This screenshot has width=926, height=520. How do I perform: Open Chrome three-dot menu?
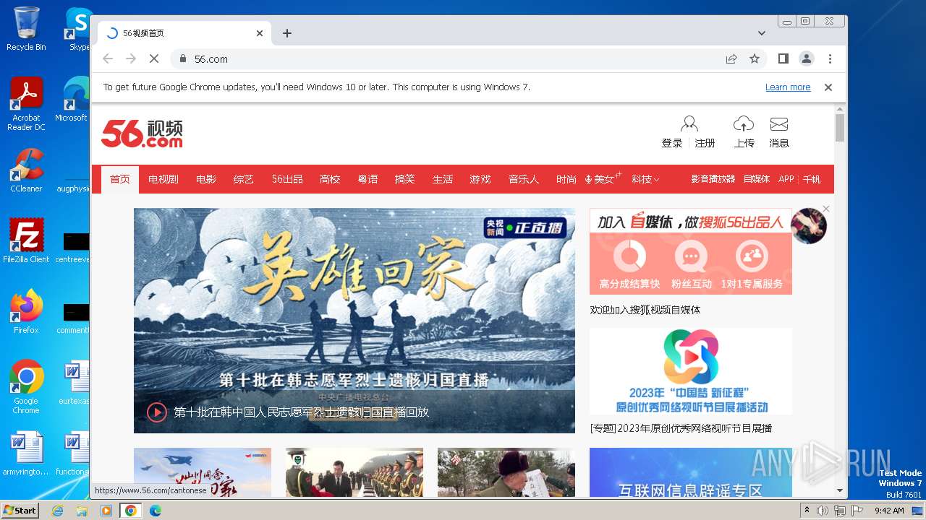[x=830, y=58]
